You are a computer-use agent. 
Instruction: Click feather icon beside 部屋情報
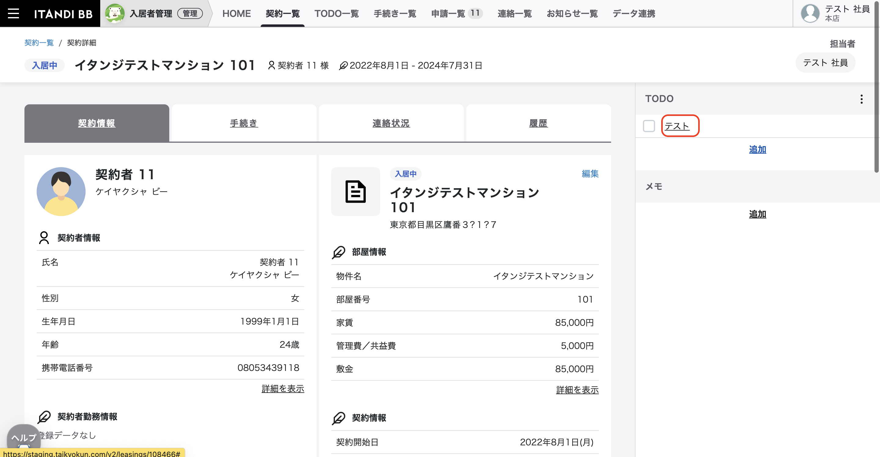[x=339, y=252]
